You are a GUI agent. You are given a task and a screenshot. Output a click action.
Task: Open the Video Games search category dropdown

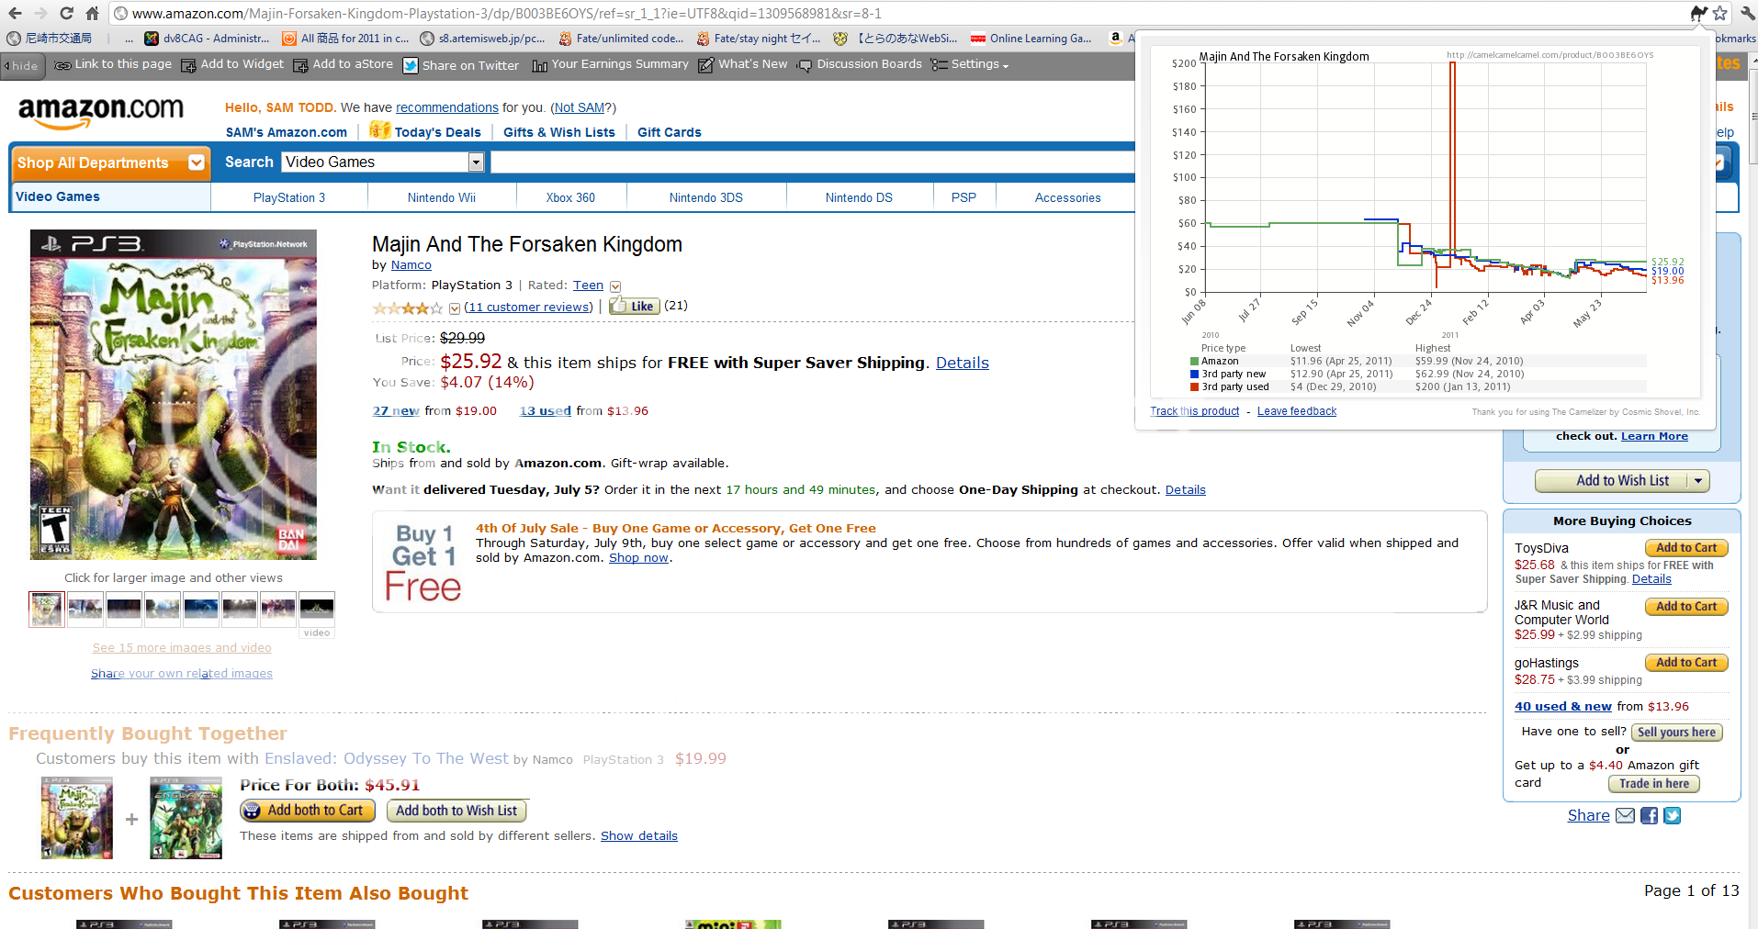(382, 162)
